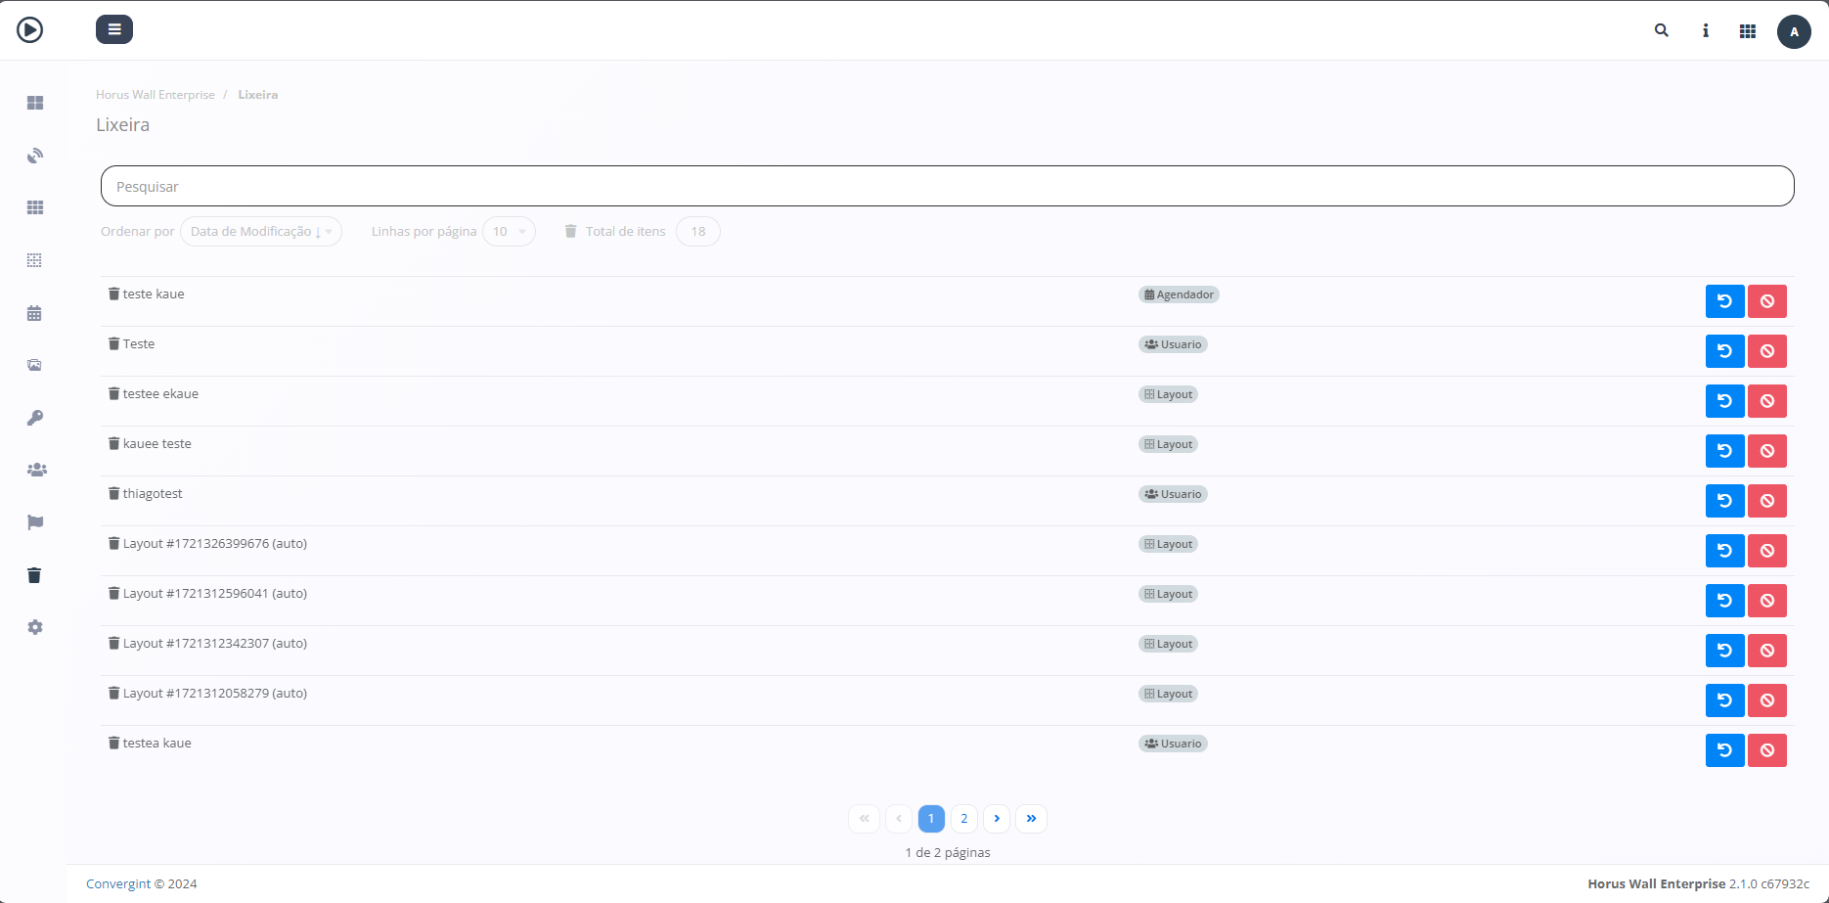Go to page 2 of results
The width and height of the screenshot is (1829, 903).
[963, 818]
